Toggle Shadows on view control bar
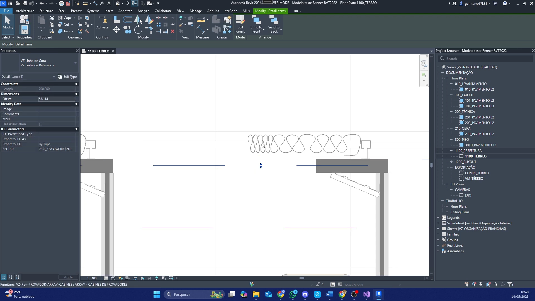Screen dimensions: 535x301 [x=128, y=278]
